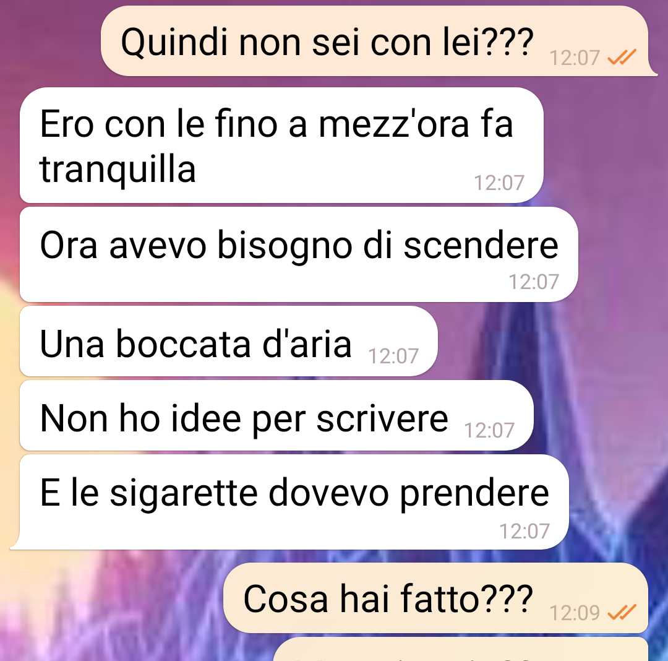Viewport: 668px width, 661px height.
Task: Tap the 12:07 timestamp on 'Quindi non sei con lei???'
Action: pyautogui.click(x=574, y=58)
